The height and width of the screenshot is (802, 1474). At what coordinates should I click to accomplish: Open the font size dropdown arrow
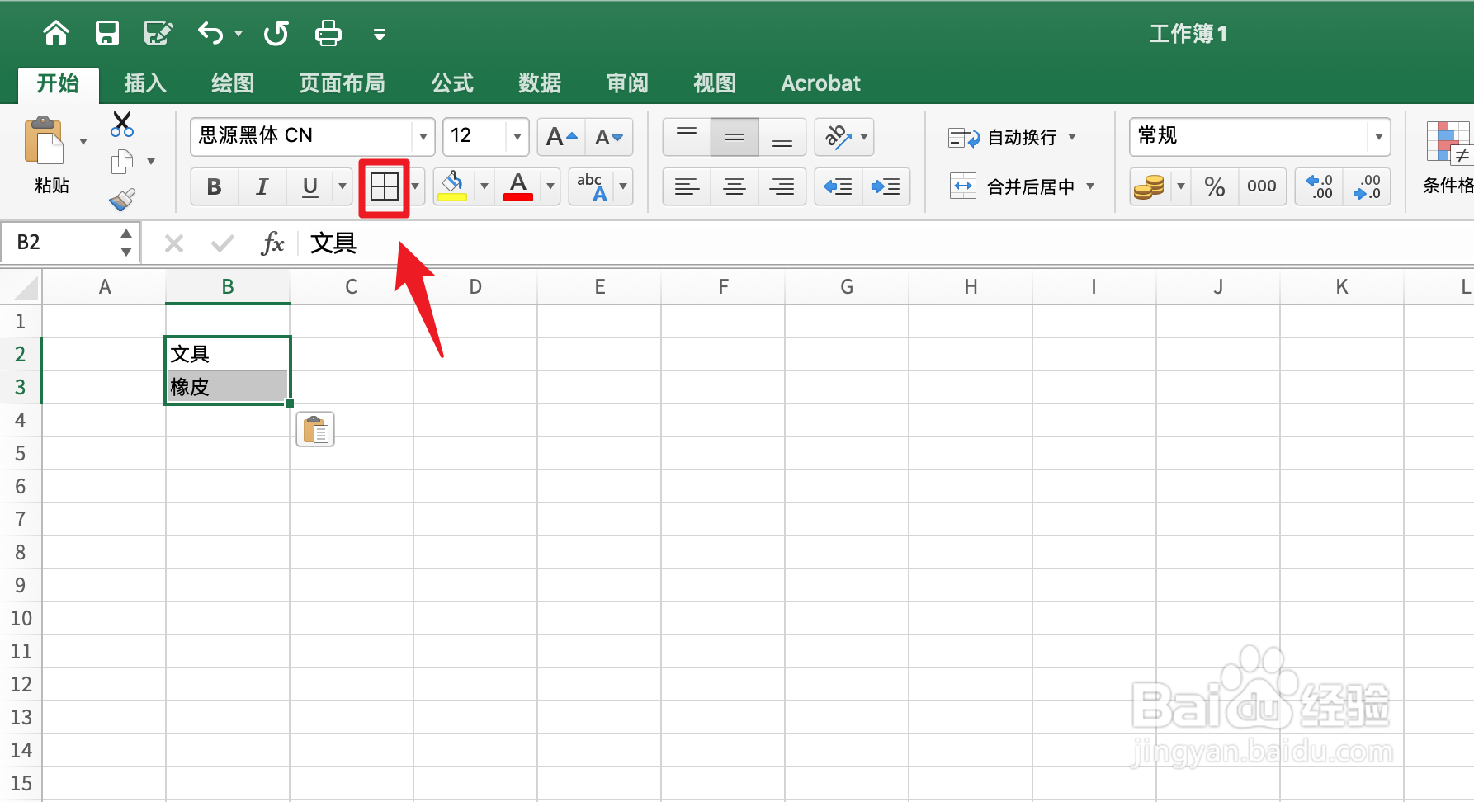click(517, 136)
